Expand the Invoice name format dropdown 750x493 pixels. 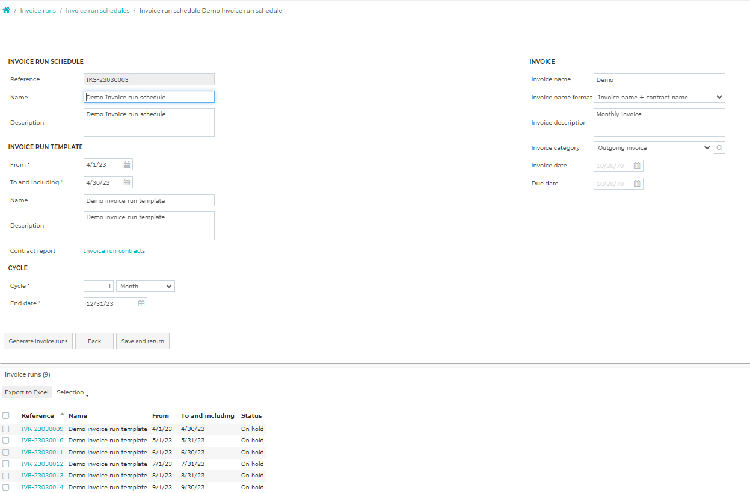(659, 97)
